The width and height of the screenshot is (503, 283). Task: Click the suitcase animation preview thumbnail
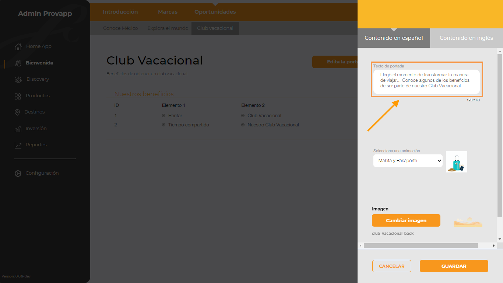point(457,162)
